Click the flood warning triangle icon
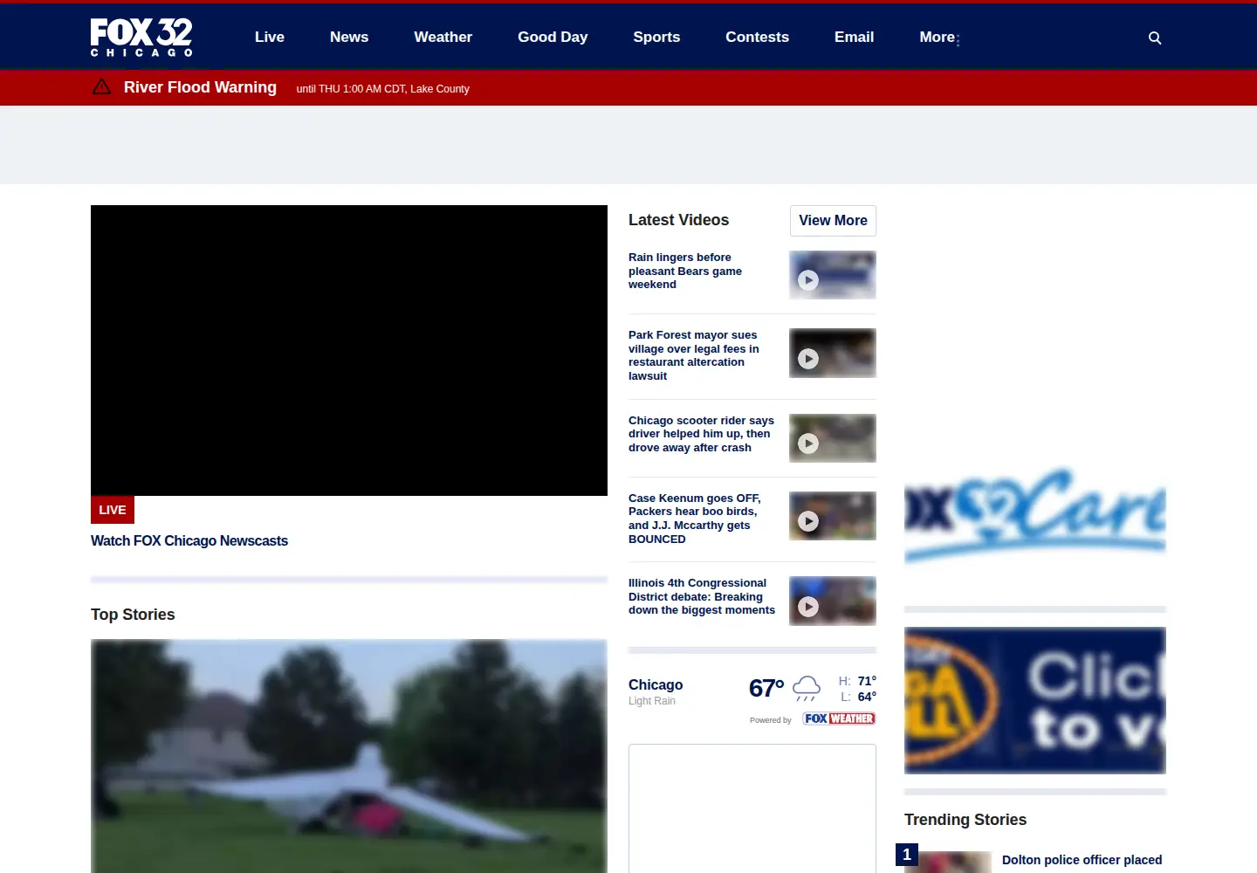 [x=101, y=86]
